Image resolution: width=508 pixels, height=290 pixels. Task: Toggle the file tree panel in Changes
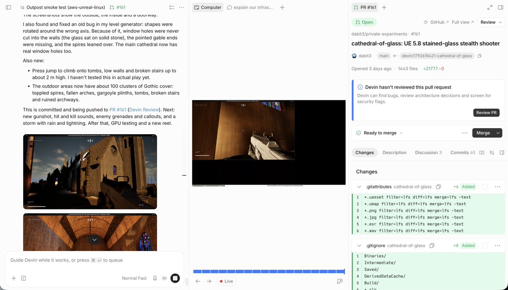502,152
